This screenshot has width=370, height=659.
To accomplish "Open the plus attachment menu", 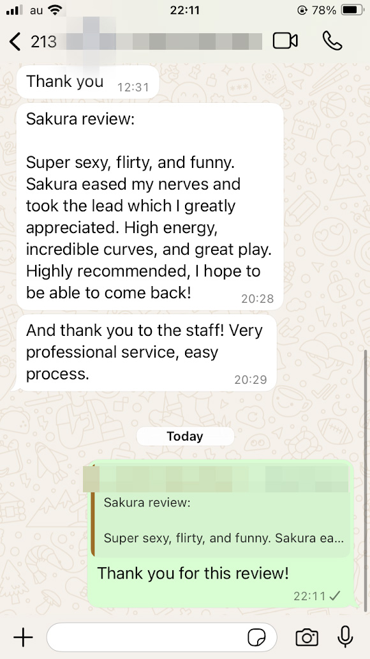I will pos(23,637).
